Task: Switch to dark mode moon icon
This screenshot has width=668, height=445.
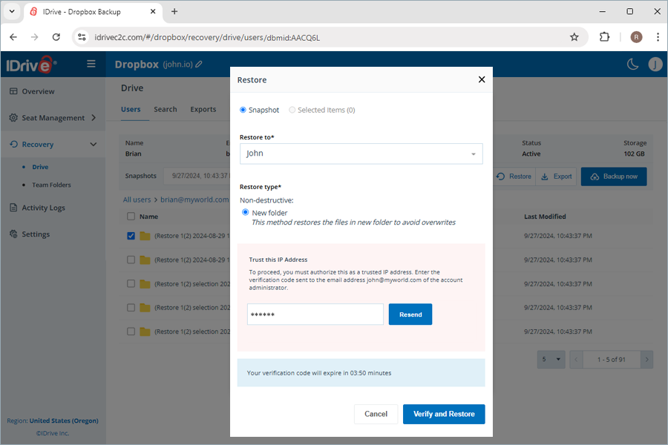Action: click(x=632, y=65)
